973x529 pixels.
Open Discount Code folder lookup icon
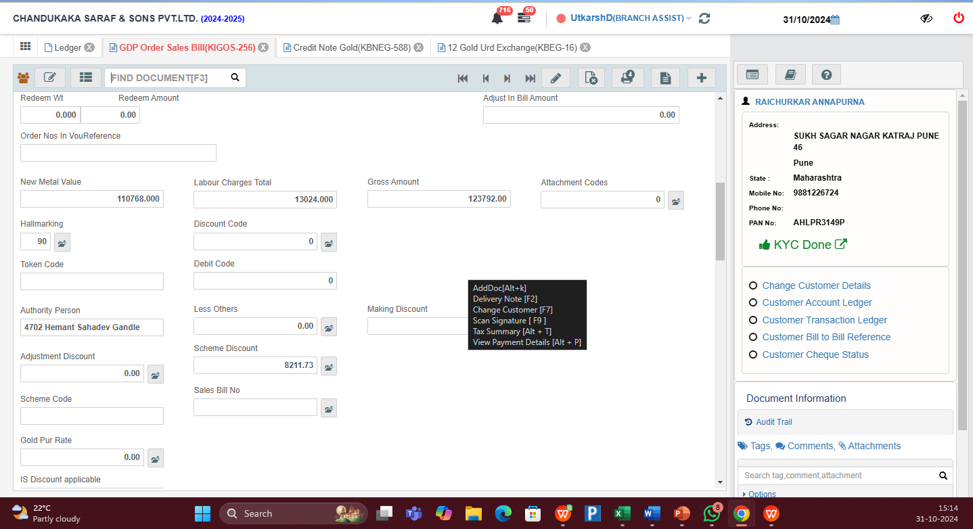pos(328,242)
